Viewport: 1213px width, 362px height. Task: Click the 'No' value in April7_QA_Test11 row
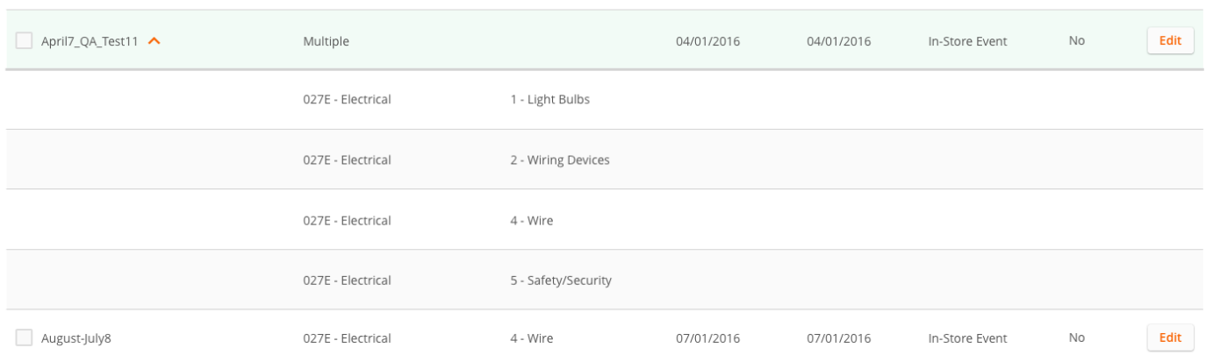coord(1077,41)
